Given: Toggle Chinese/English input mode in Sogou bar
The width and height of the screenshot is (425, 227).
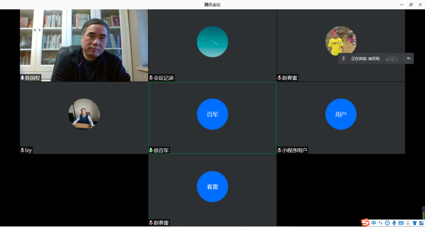Looking at the screenshot, I should 374,223.
